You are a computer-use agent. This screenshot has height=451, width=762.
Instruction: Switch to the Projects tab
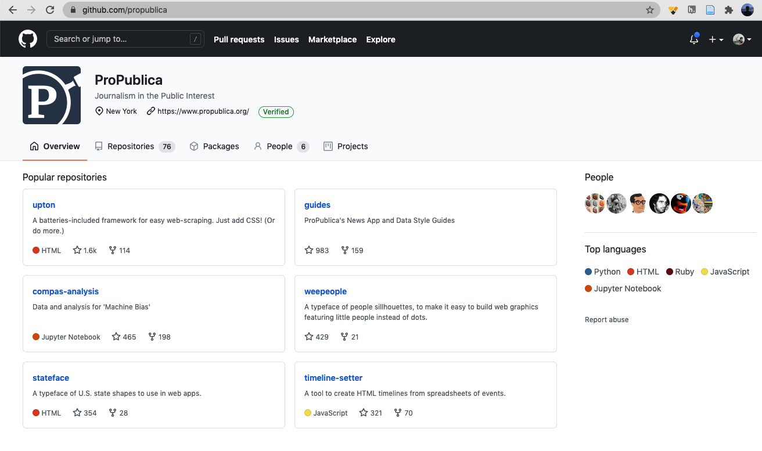click(346, 146)
